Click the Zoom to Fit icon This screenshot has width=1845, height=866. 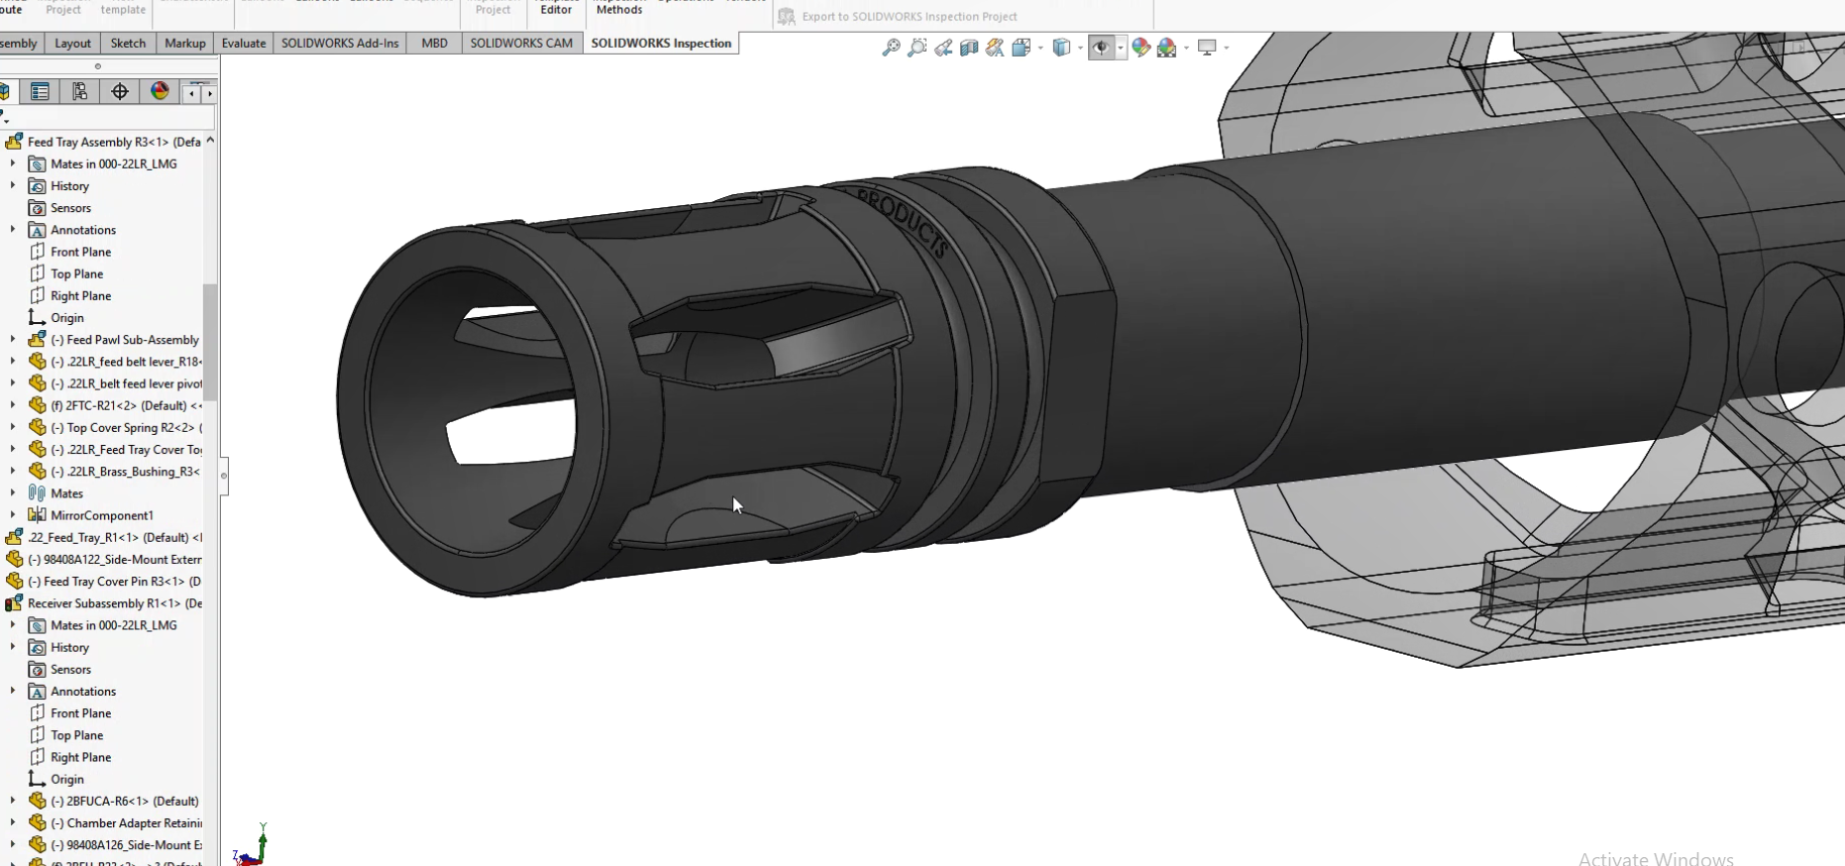pos(891,48)
